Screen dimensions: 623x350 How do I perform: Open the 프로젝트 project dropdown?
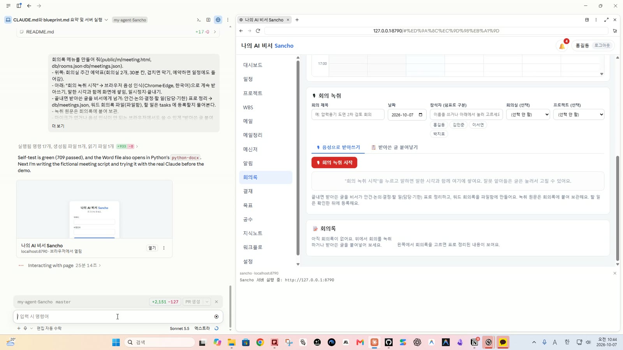point(579,114)
